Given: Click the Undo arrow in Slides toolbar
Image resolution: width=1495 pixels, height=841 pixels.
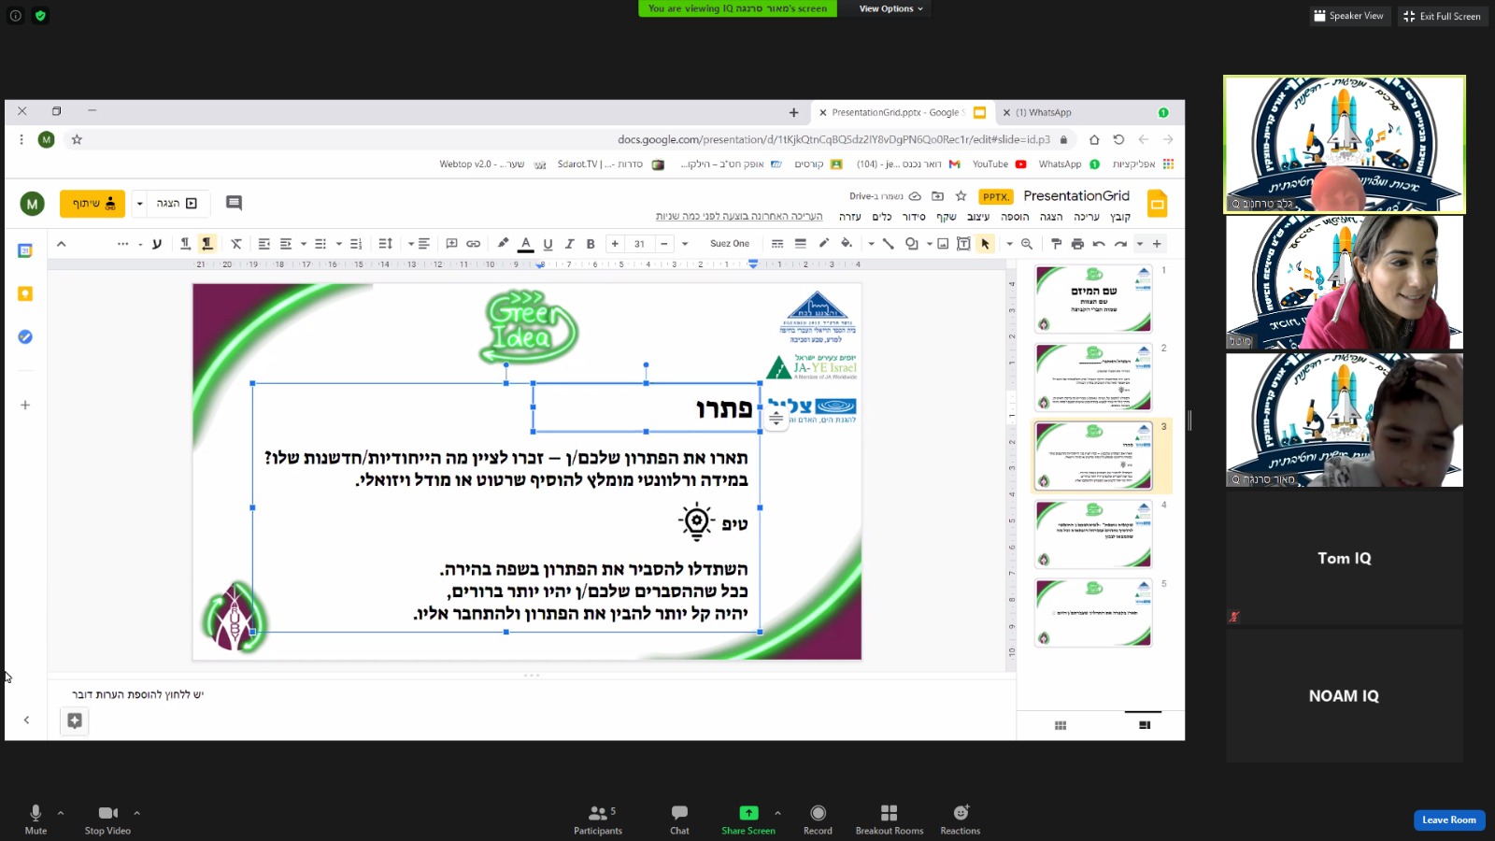Looking at the screenshot, I should click(x=1099, y=244).
